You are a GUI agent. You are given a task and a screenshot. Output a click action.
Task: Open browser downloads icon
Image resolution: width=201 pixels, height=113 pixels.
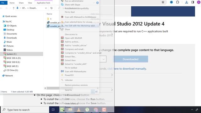pos(187,2)
